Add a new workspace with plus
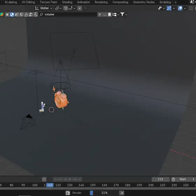Viewport: 196px width, 196px height. click(x=175, y=2)
